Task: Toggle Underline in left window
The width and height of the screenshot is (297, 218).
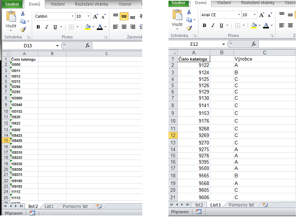Action: 55,27
